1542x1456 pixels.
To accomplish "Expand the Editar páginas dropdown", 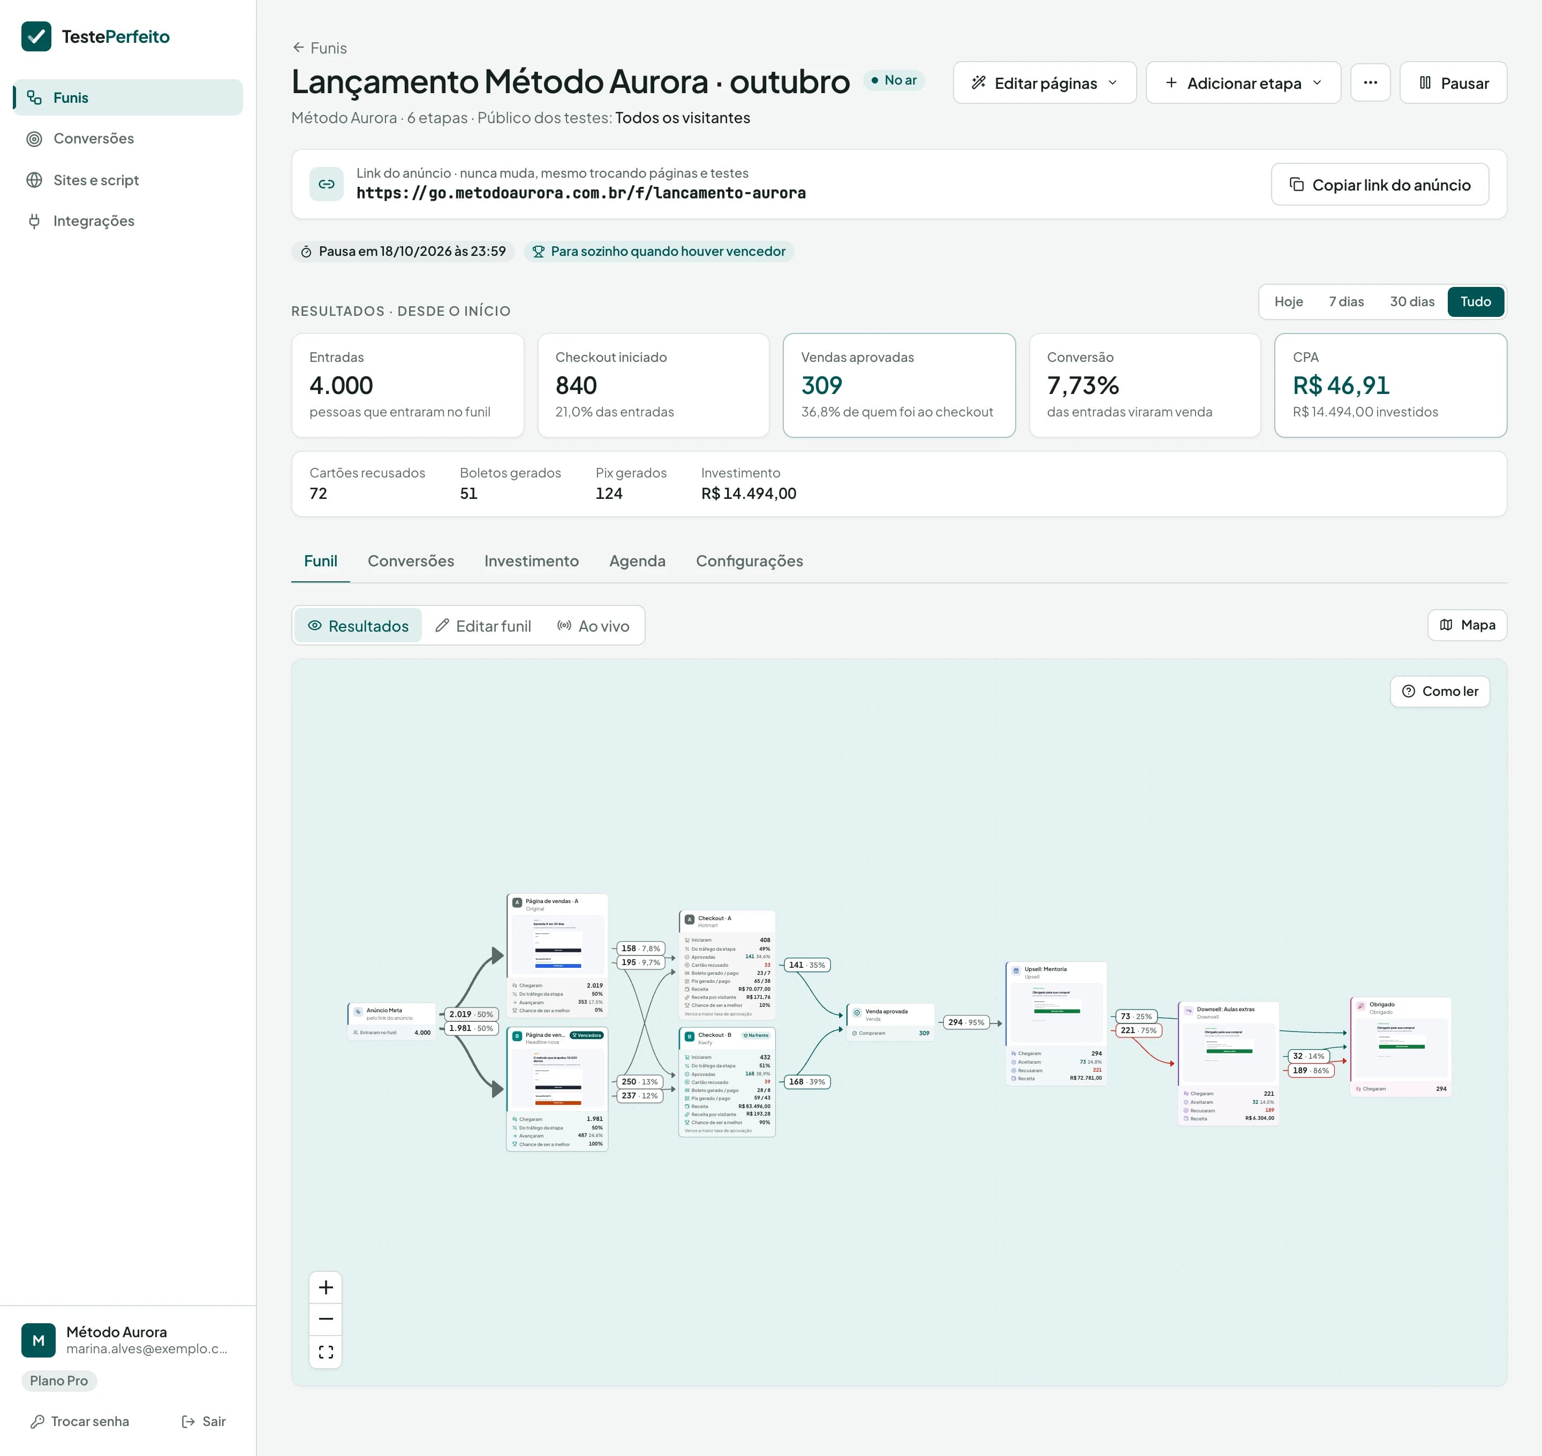I will pyautogui.click(x=1044, y=82).
